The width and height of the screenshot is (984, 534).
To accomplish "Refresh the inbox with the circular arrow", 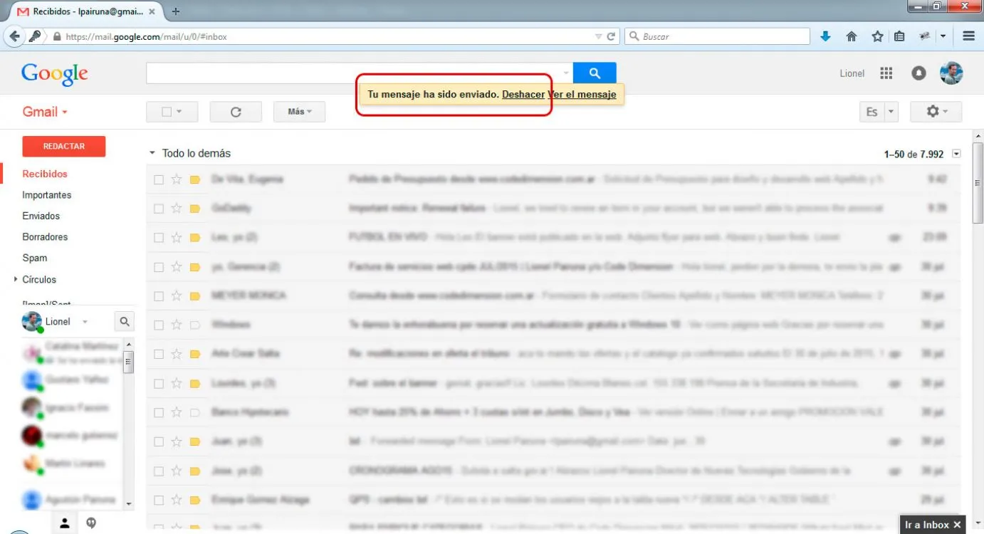I will (x=236, y=112).
